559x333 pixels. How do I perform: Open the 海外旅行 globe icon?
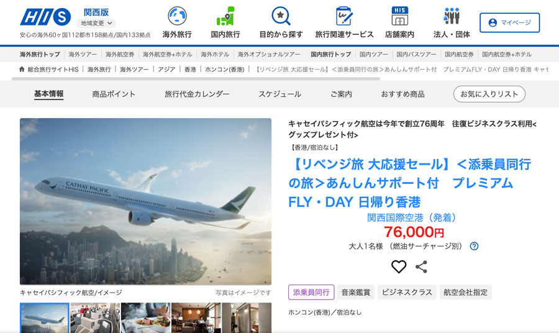coord(177,16)
